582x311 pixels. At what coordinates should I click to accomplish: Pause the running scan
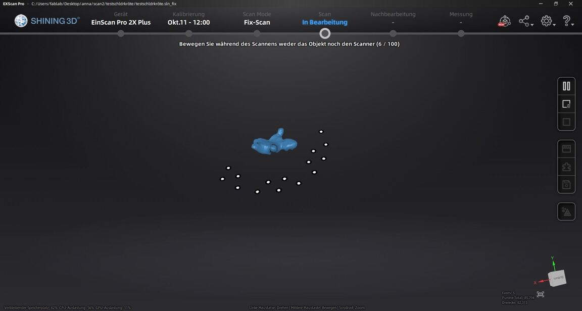[x=566, y=86]
